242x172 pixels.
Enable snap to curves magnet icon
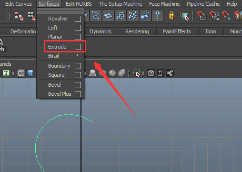[x=214, y=16]
